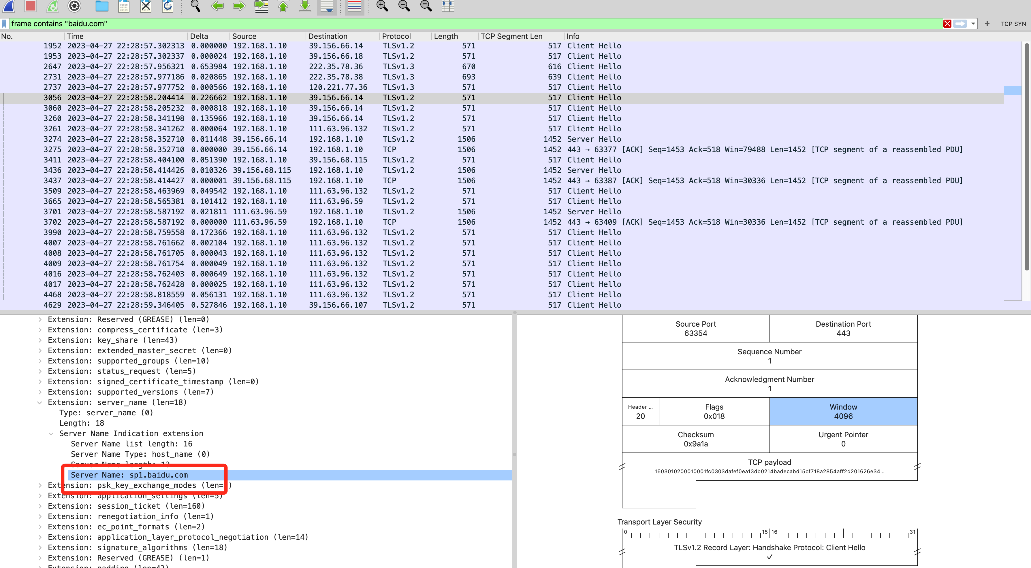Screen dimensions: 1031x568
Task: Activate the TCP SYN filter shortcut
Action: [1013, 24]
